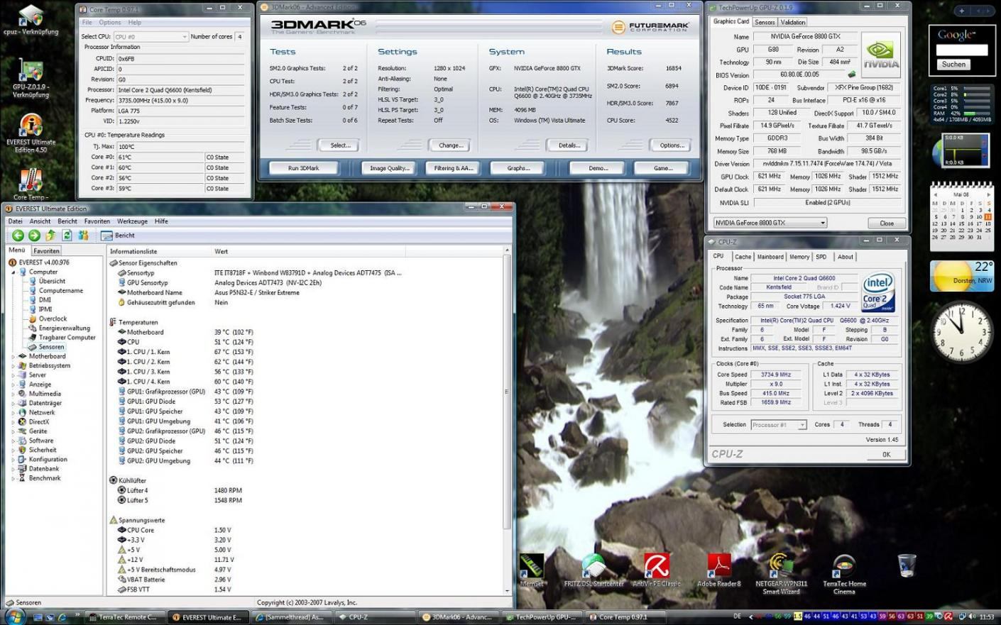Expand the DirectX tree node

tap(13, 421)
